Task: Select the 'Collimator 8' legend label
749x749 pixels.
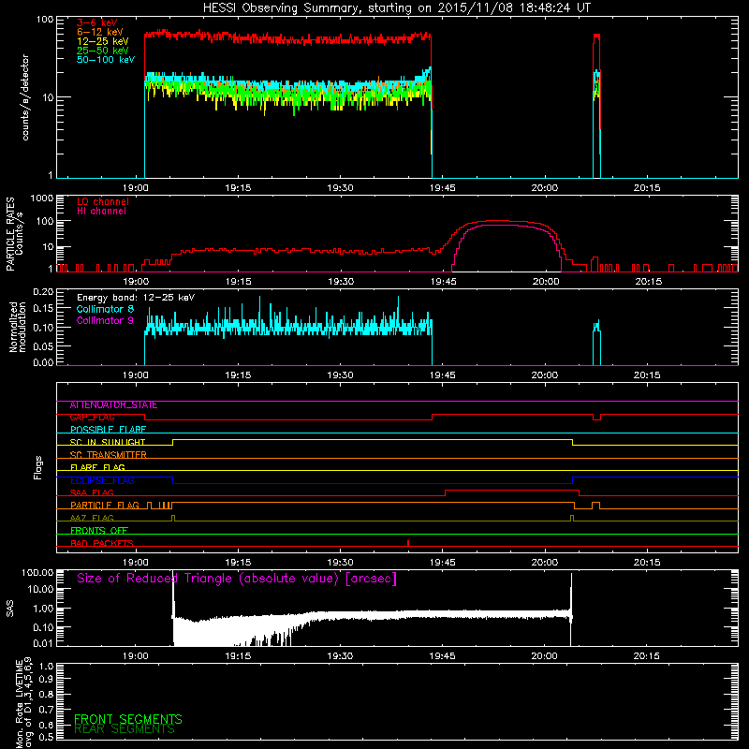Action: tap(105, 309)
